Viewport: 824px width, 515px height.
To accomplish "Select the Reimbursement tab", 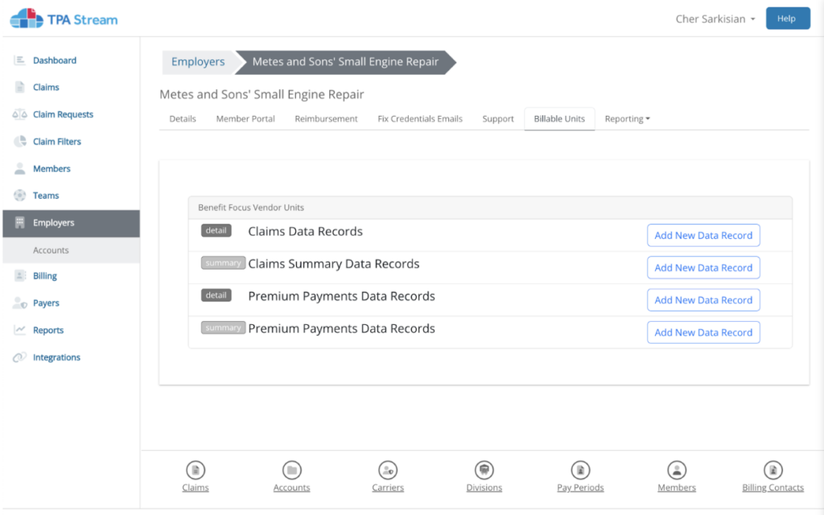I will (326, 119).
